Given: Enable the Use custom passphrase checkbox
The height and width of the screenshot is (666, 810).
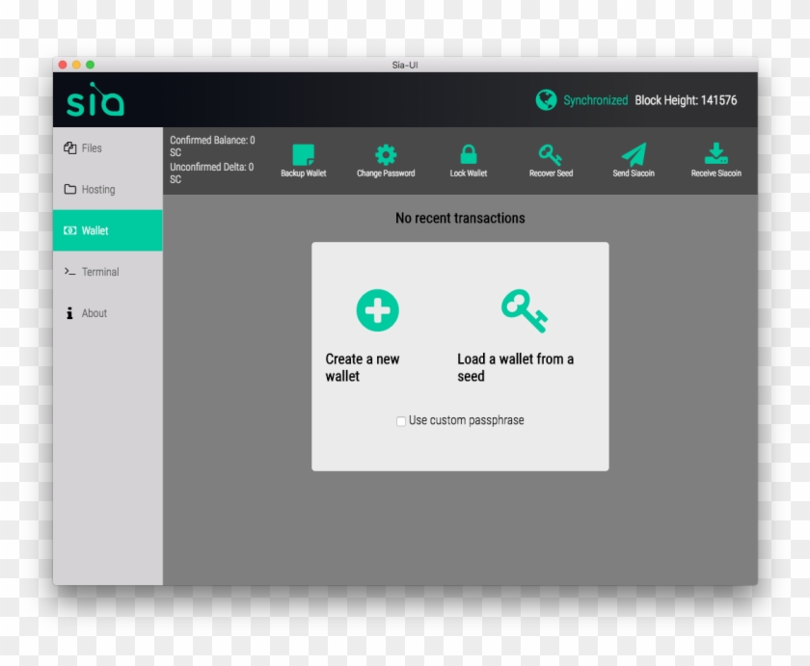Looking at the screenshot, I should click(x=401, y=420).
